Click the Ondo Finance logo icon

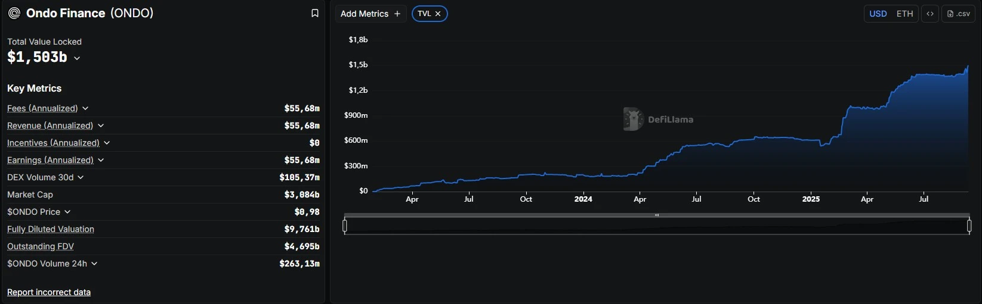click(x=14, y=13)
